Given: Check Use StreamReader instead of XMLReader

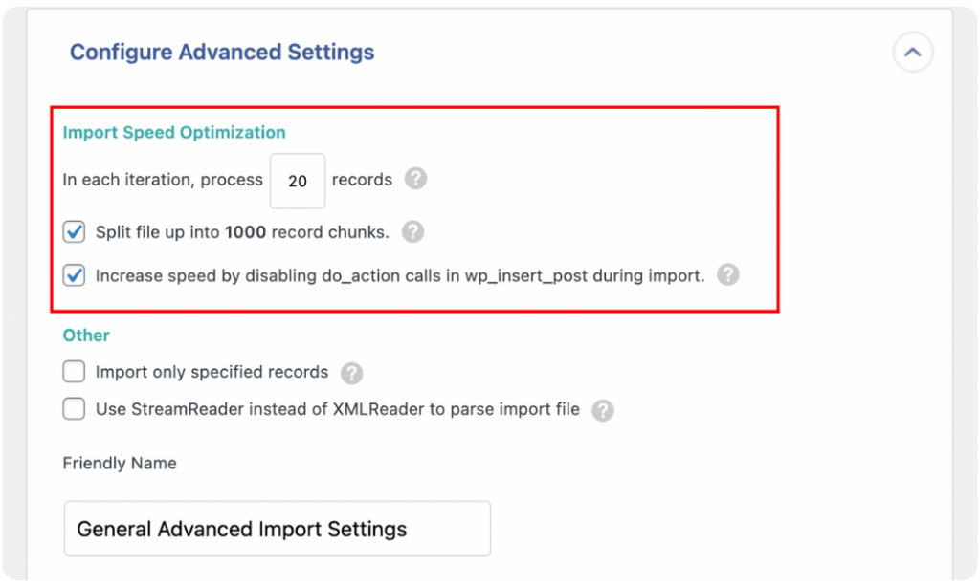Looking at the screenshot, I should click(x=74, y=408).
